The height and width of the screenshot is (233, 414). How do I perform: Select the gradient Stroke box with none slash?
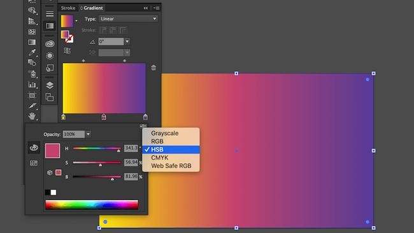click(69, 39)
